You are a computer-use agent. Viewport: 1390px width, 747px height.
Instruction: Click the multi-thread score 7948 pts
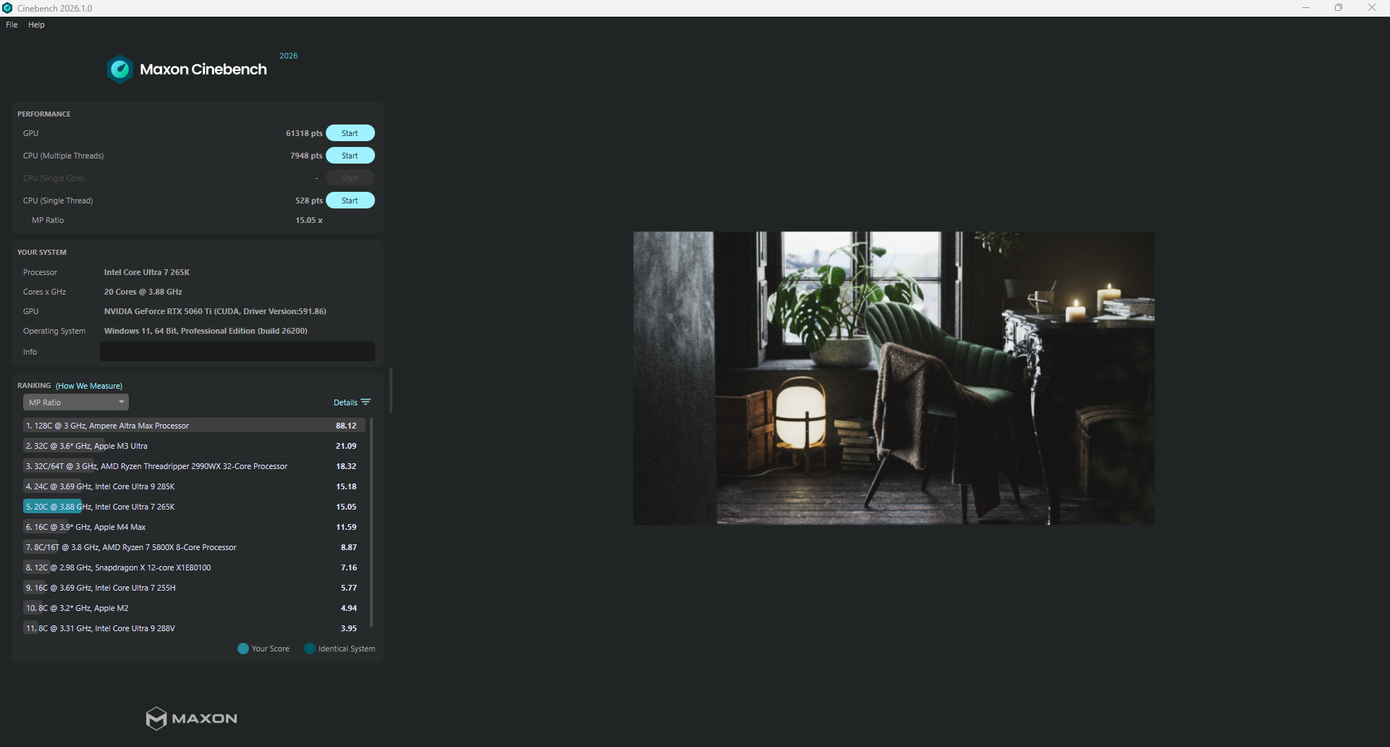[x=306, y=156]
